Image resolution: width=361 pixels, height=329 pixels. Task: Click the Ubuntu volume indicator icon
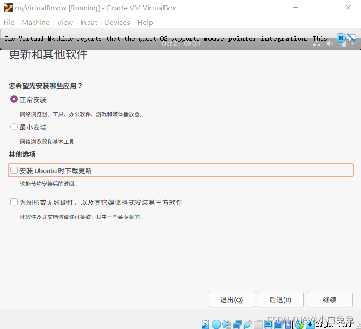pyautogui.click(x=330, y=43)
